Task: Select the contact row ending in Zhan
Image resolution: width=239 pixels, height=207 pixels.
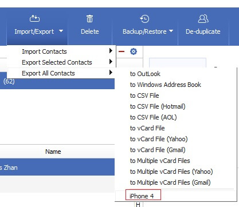Action: click(x=57, y=167)
